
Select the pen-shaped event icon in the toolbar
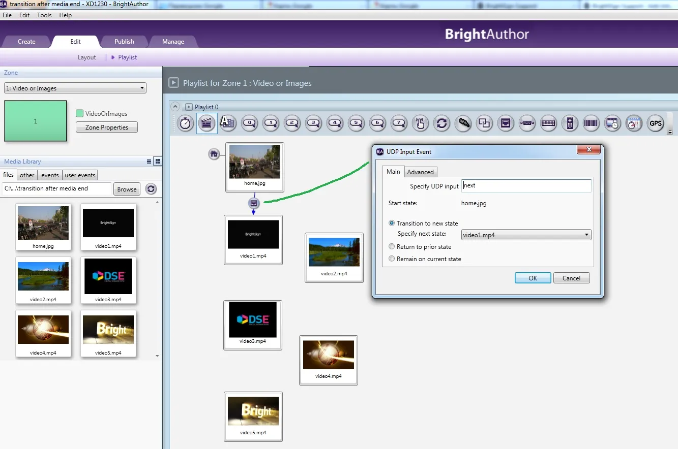pos(463,123)
